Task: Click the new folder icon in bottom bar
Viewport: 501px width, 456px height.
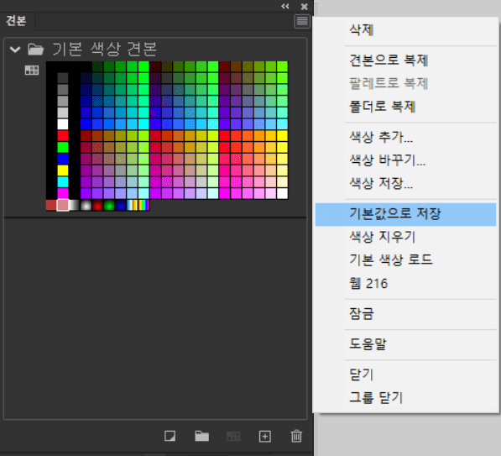Action: tap(201, 436)
